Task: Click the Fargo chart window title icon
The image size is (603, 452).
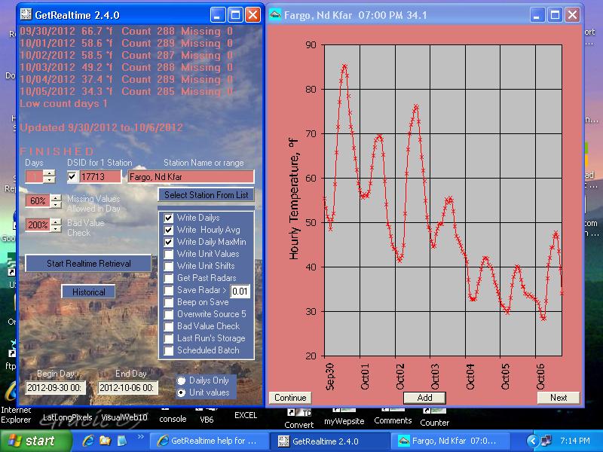Action: tap(275, 14)
